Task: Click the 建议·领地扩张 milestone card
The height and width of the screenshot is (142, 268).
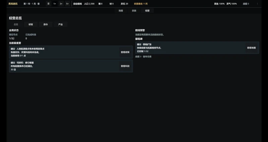Action: pyautogui.click(x=197, y=48)
